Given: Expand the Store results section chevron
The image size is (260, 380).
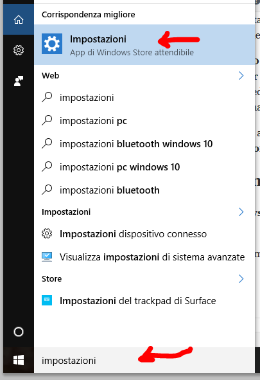Looking at the screenshot, I should click(x=241, y=278).
